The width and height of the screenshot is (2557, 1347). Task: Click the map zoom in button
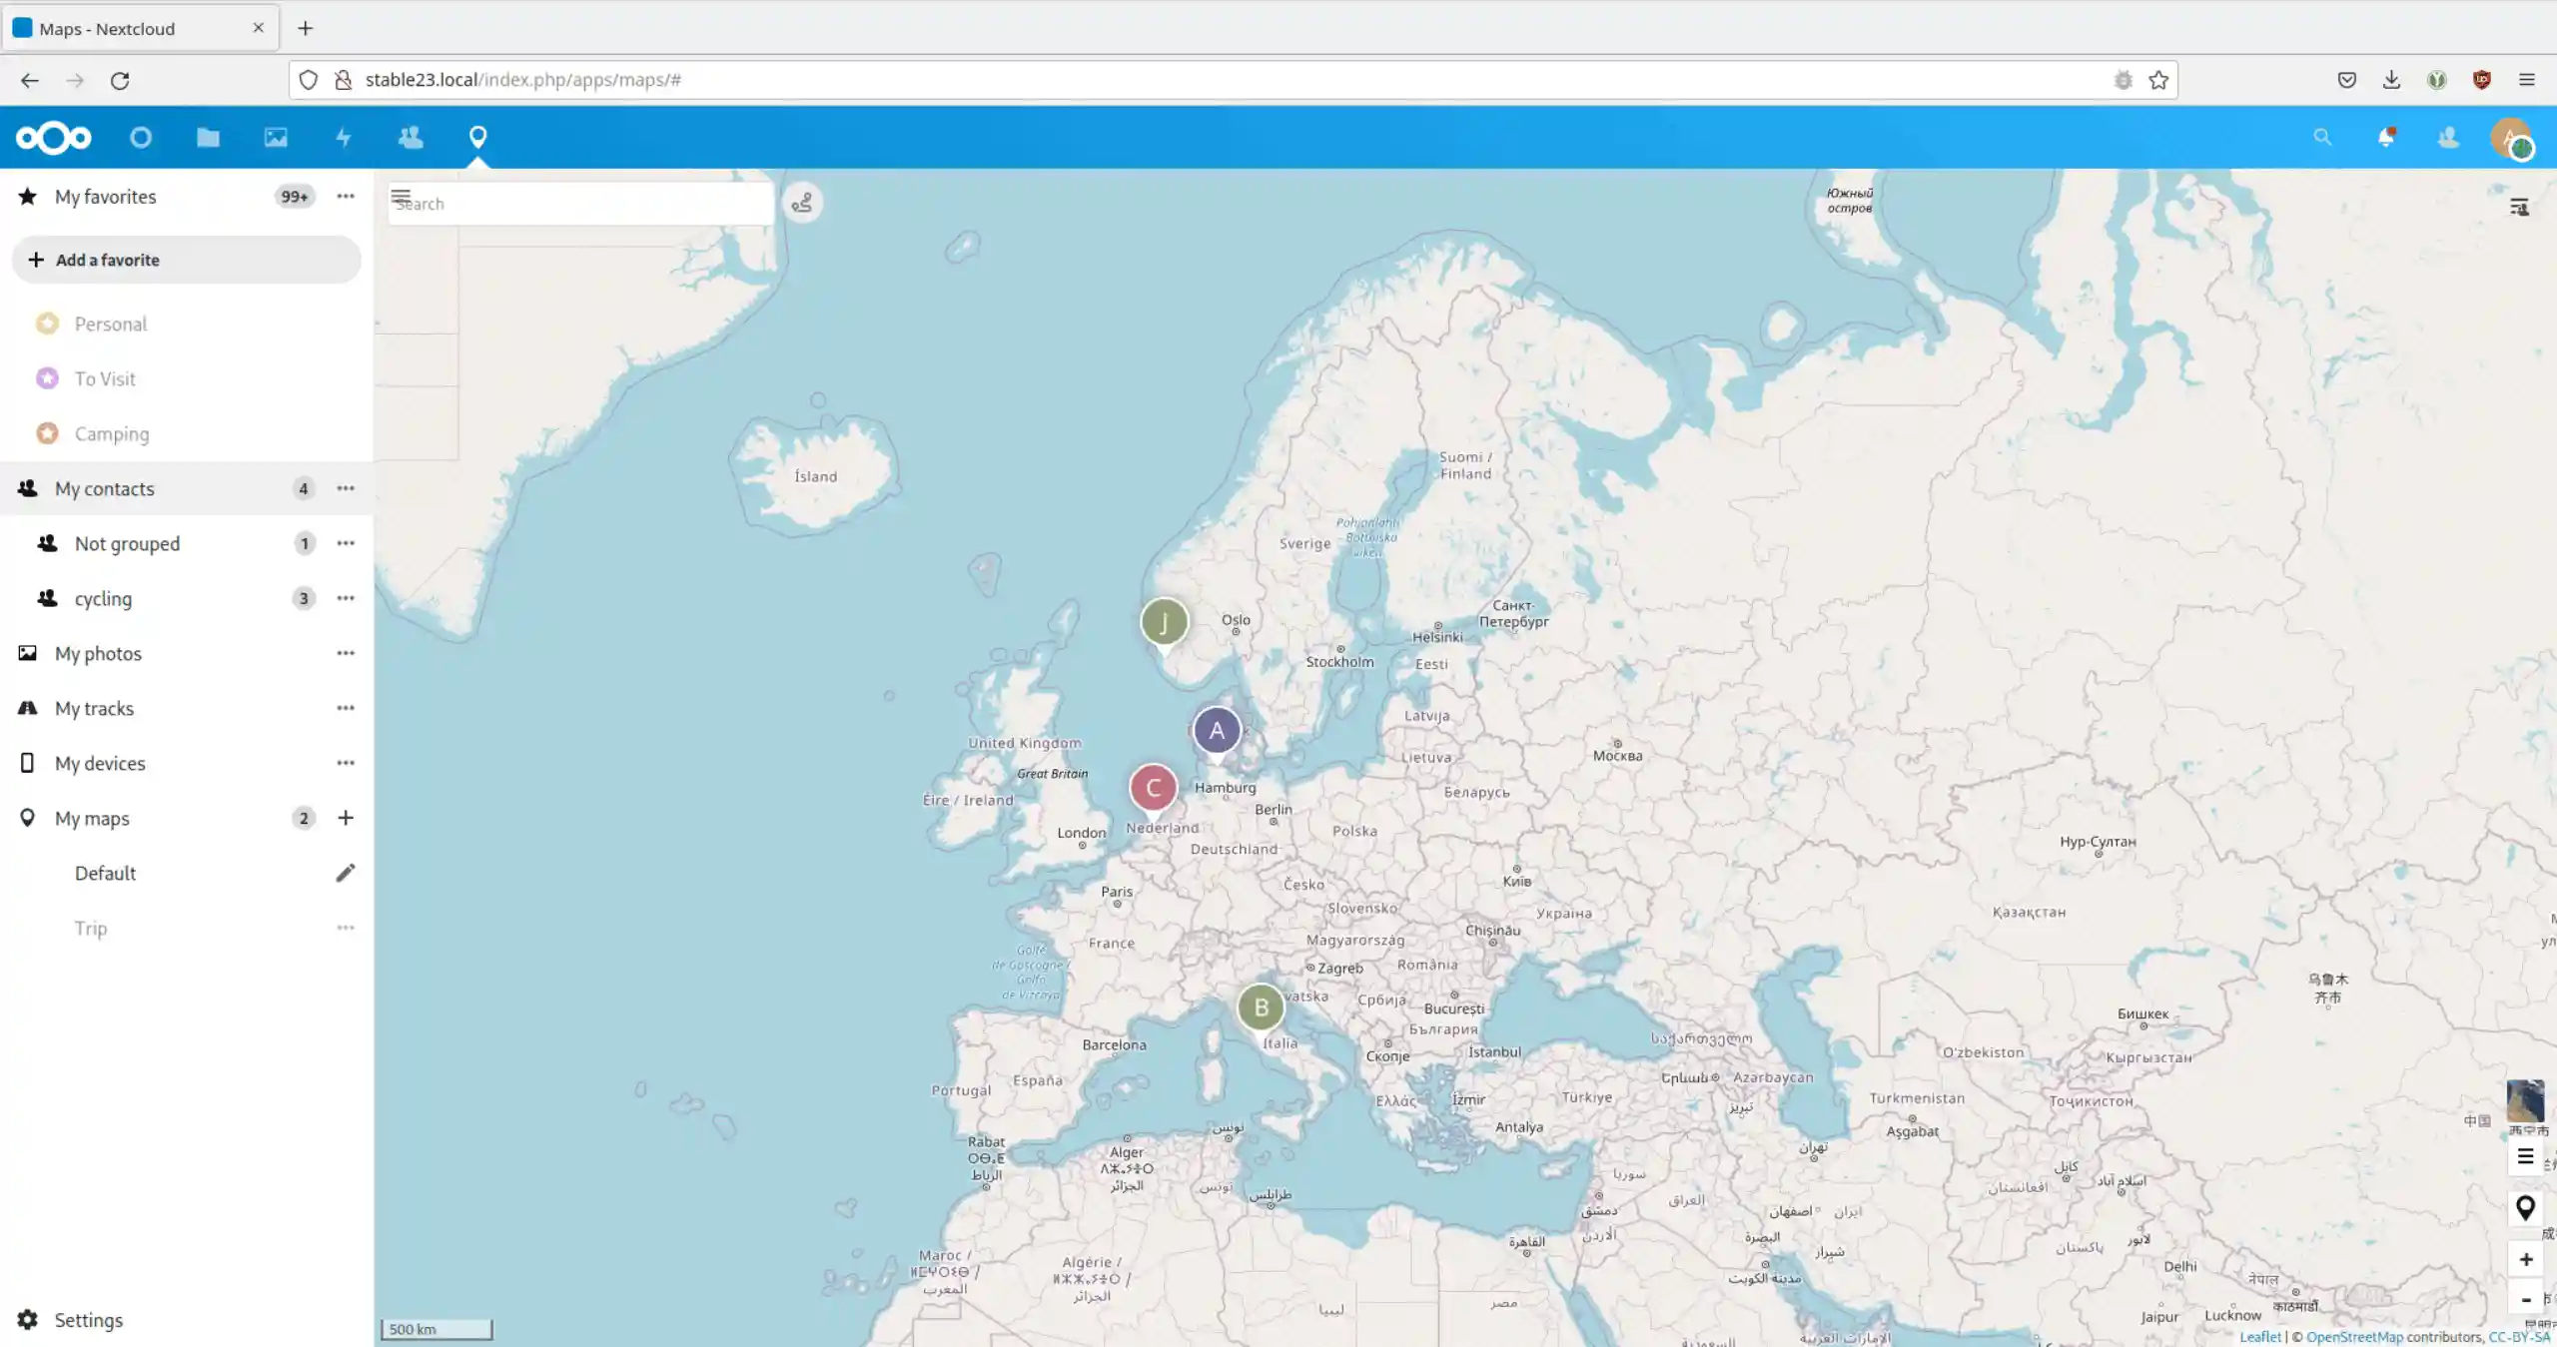pos(2525,1259)
